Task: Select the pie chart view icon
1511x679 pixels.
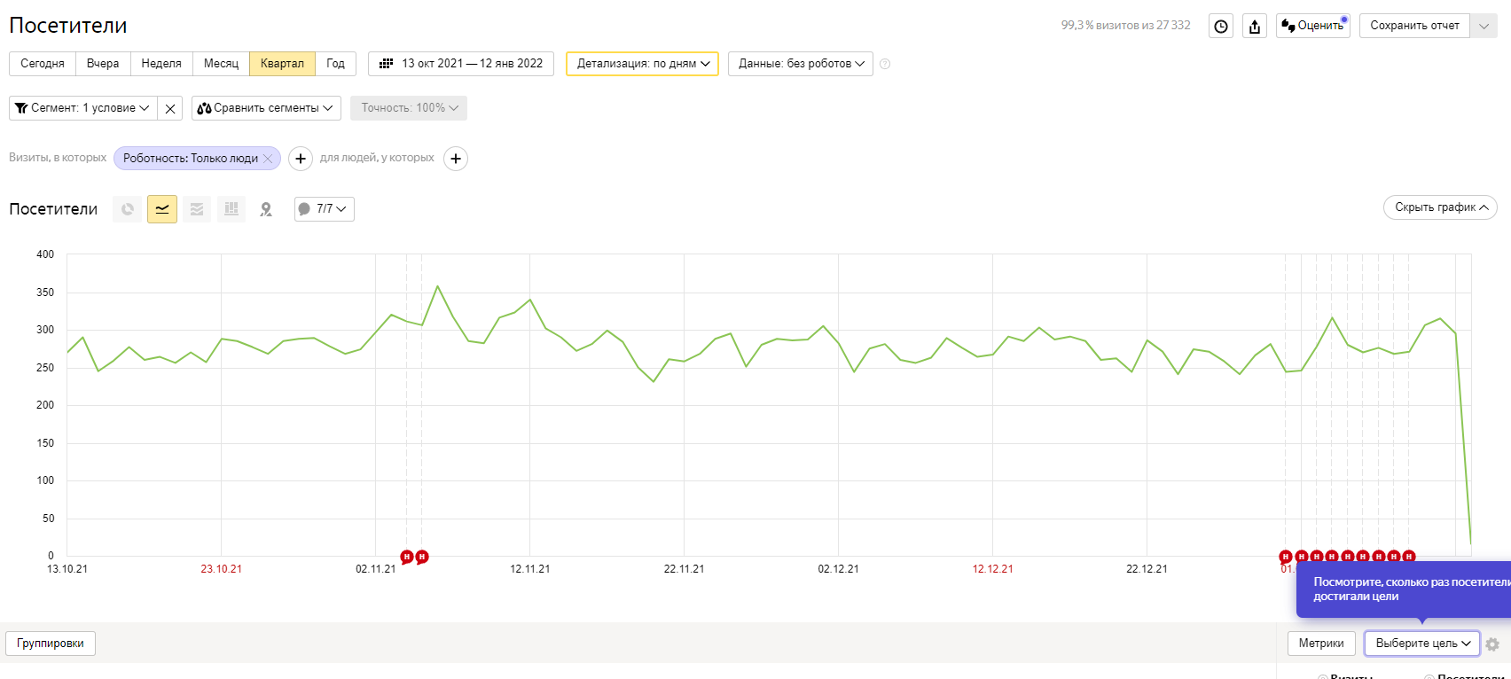Action: click(x=128, y=209)
